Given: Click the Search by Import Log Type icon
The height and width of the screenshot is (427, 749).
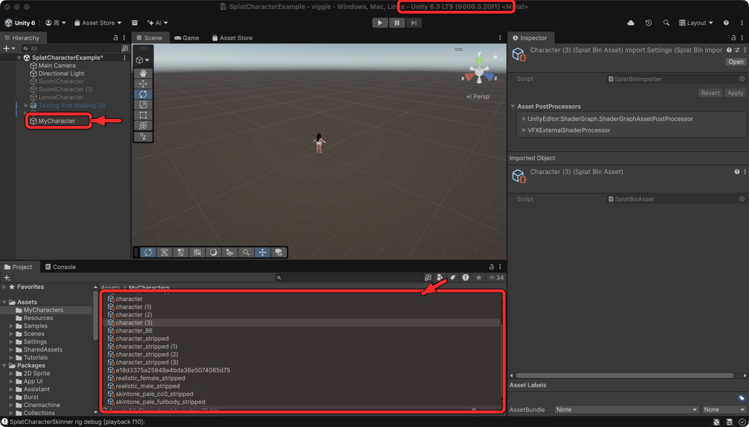Looking at the screenshot, I should tap(466, 277).
